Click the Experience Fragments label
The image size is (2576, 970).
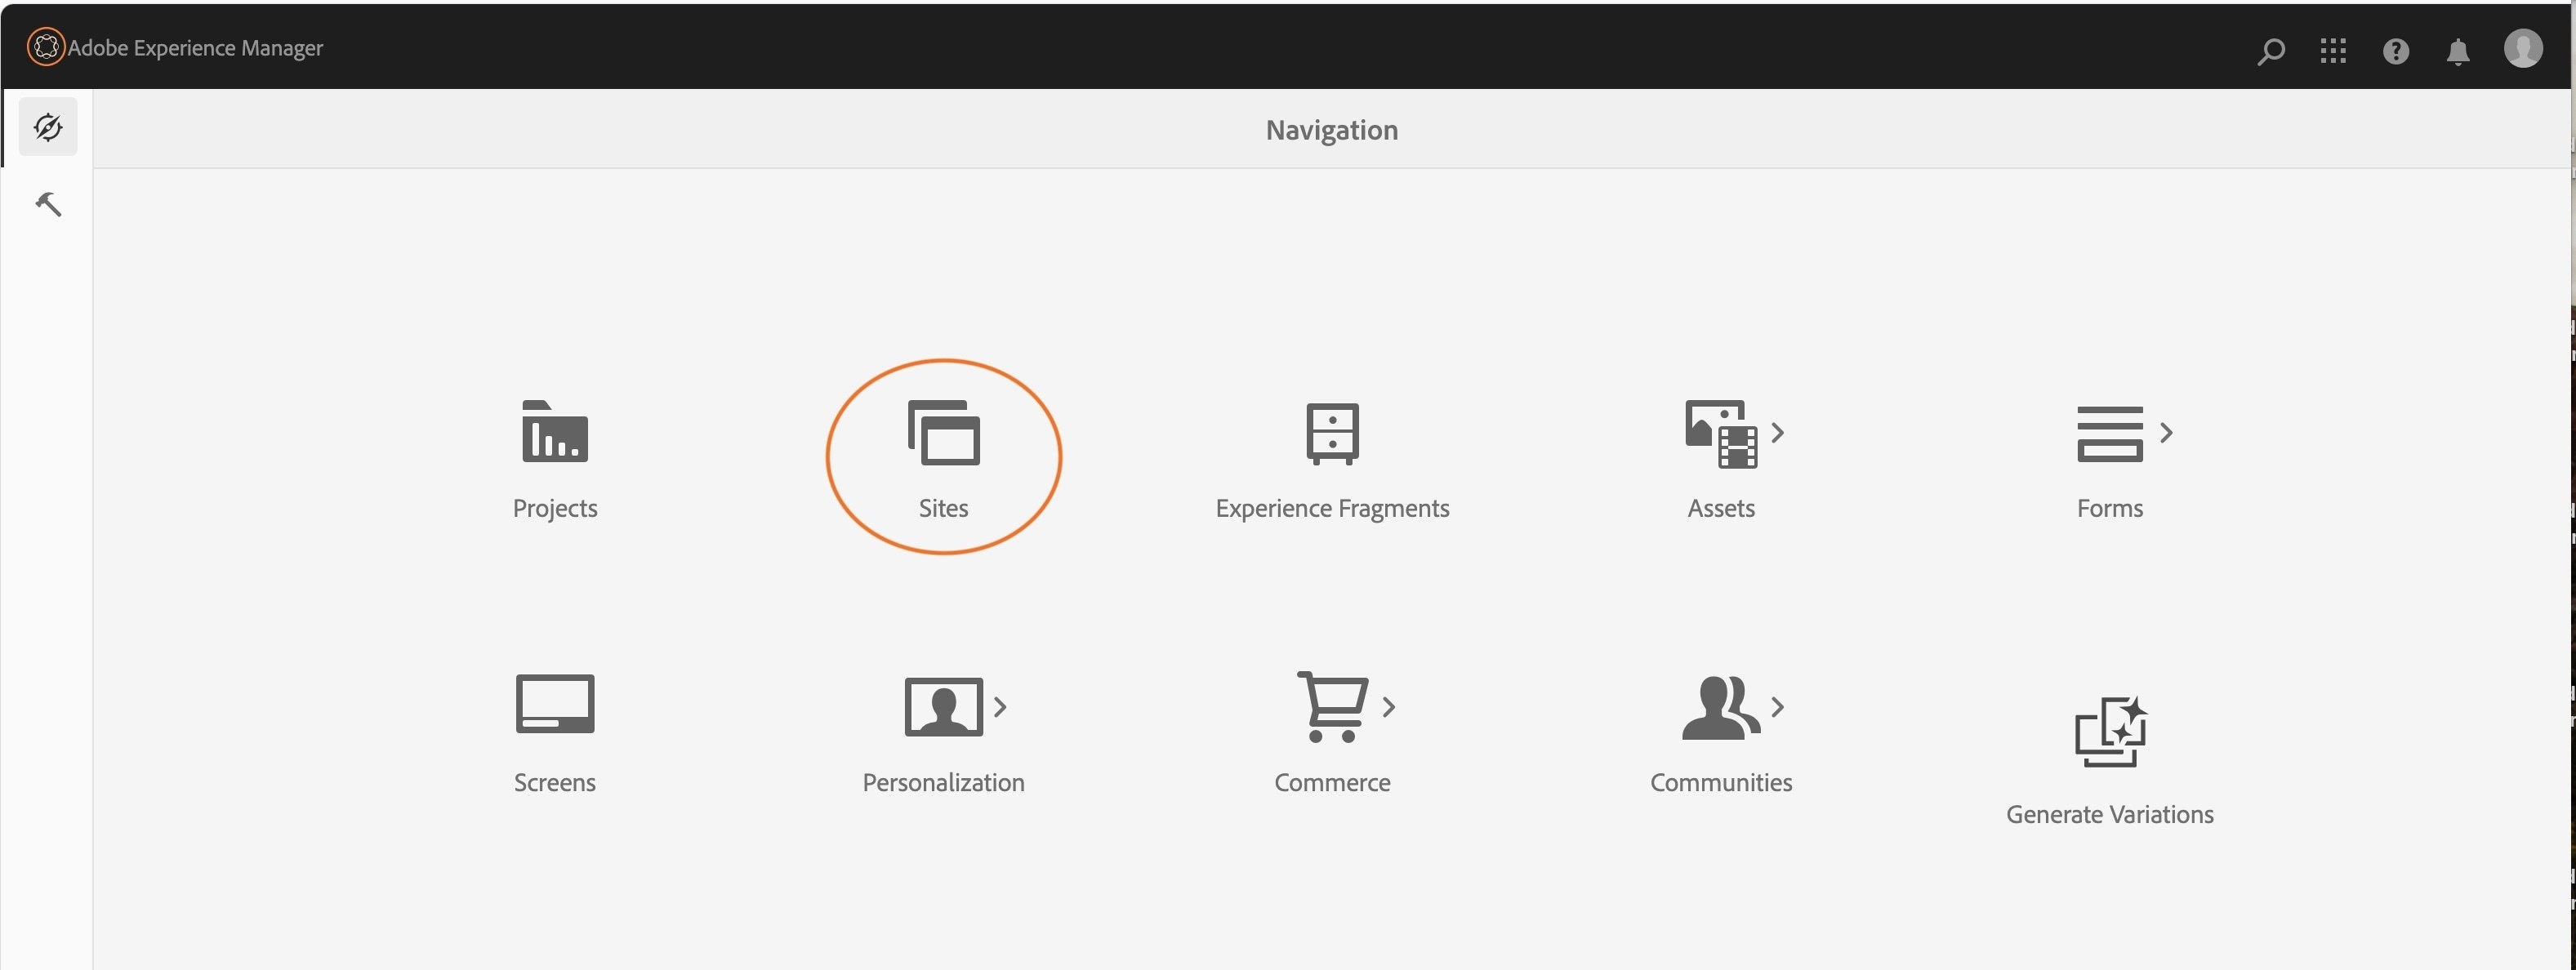pyautogui.click(x=1332, y=508)
